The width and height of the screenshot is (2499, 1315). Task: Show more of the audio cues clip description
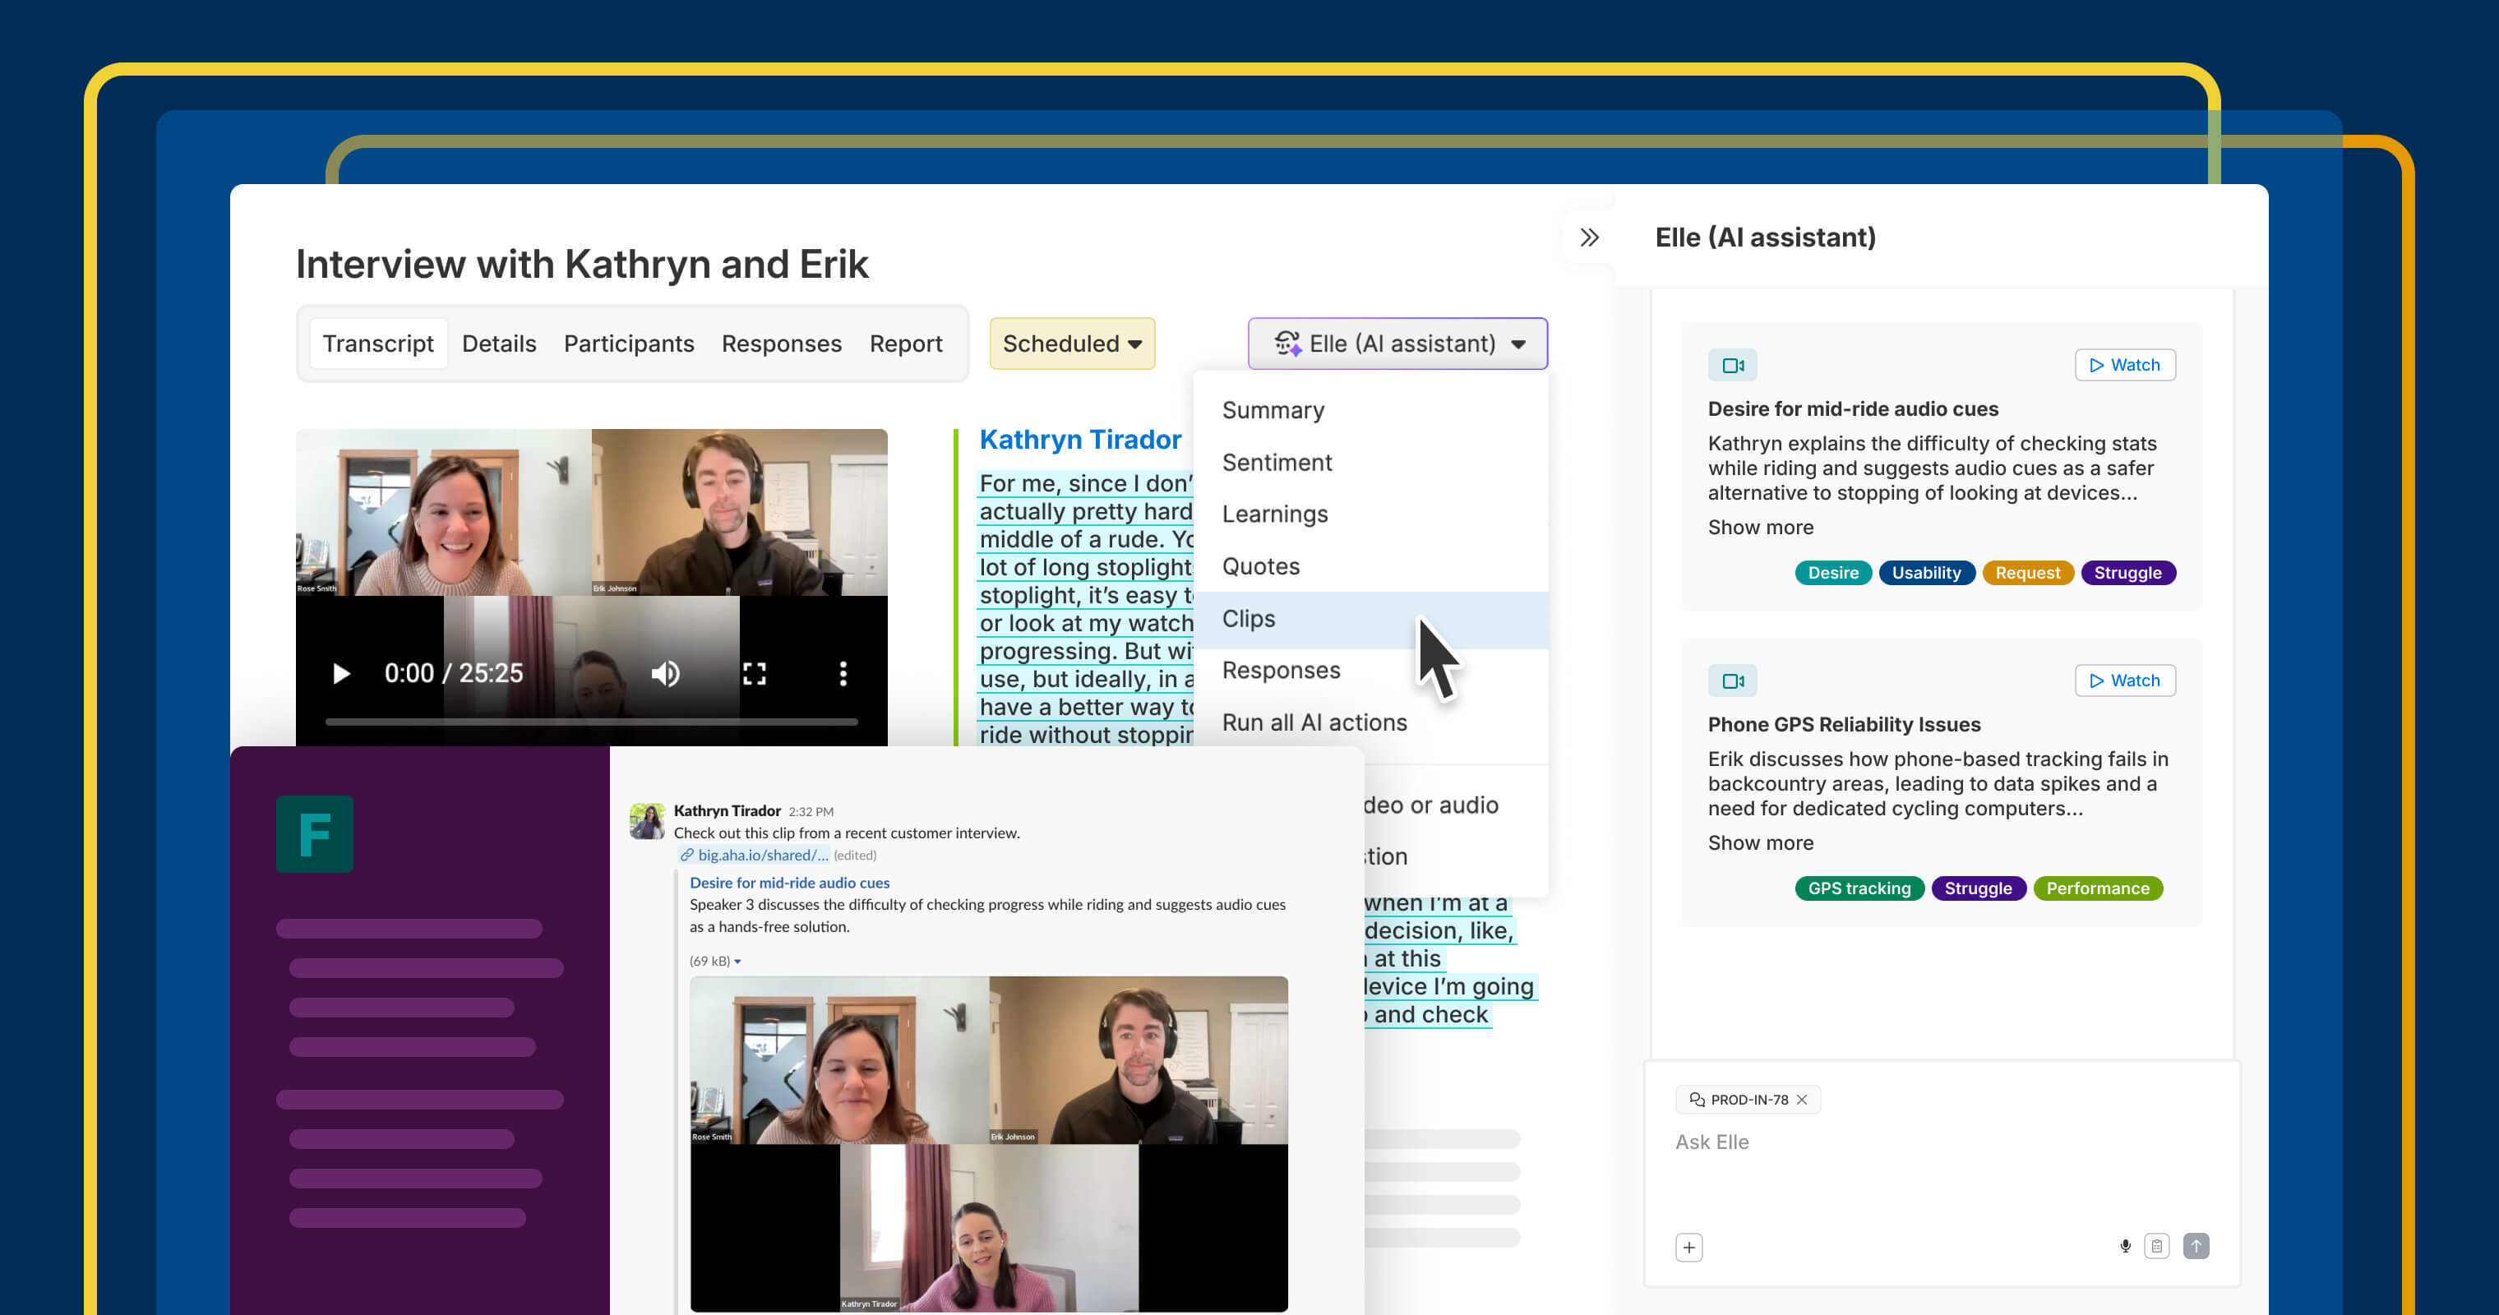pyautogui.click(x=1760, y=528)
